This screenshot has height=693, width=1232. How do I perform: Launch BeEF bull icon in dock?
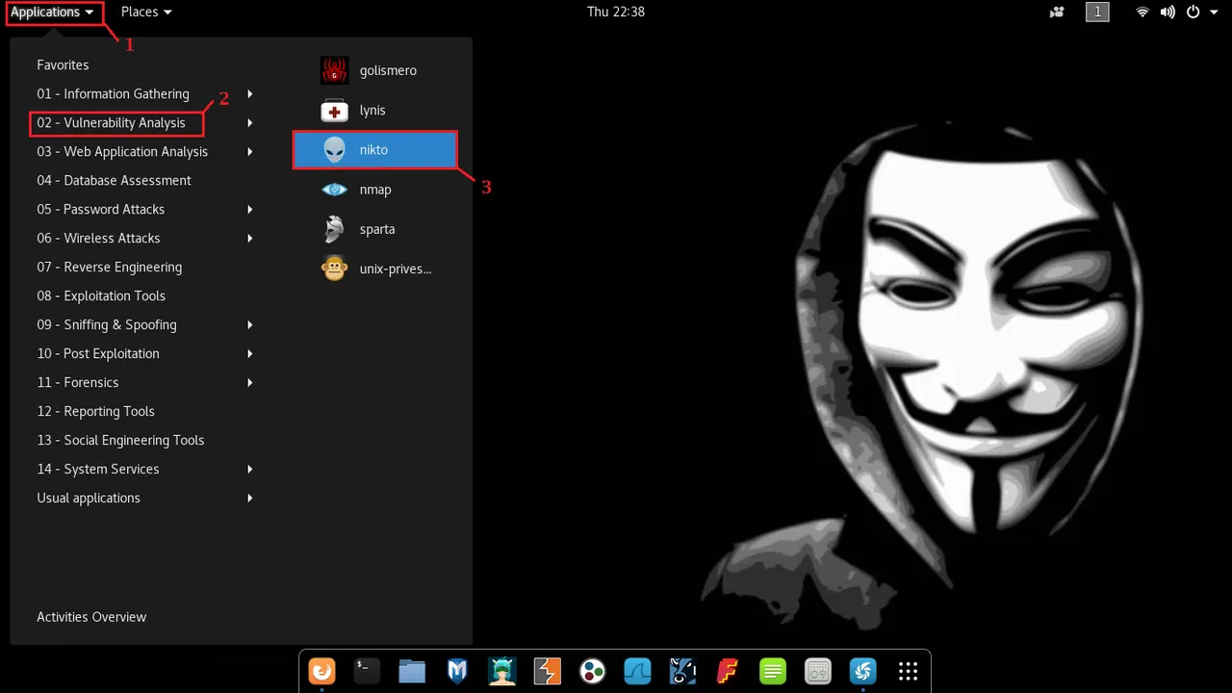tap(682, 671)
